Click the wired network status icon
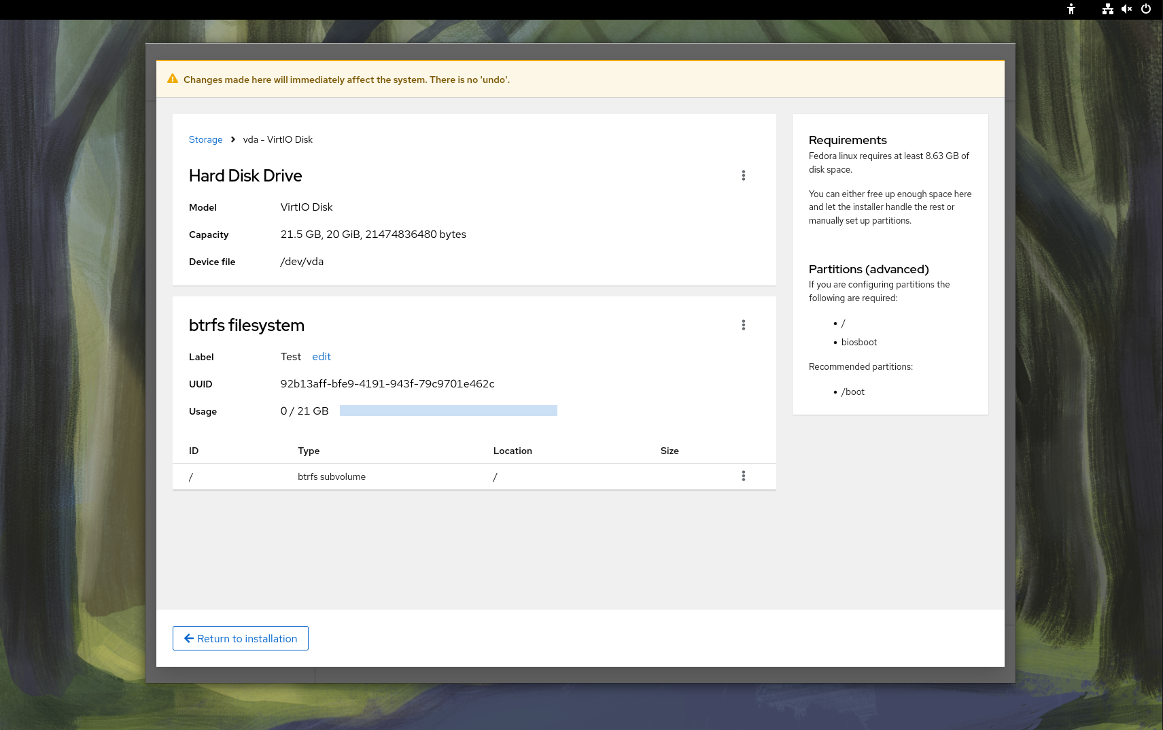Viewport: 1163px width, 730px height. pos(1107,9)
